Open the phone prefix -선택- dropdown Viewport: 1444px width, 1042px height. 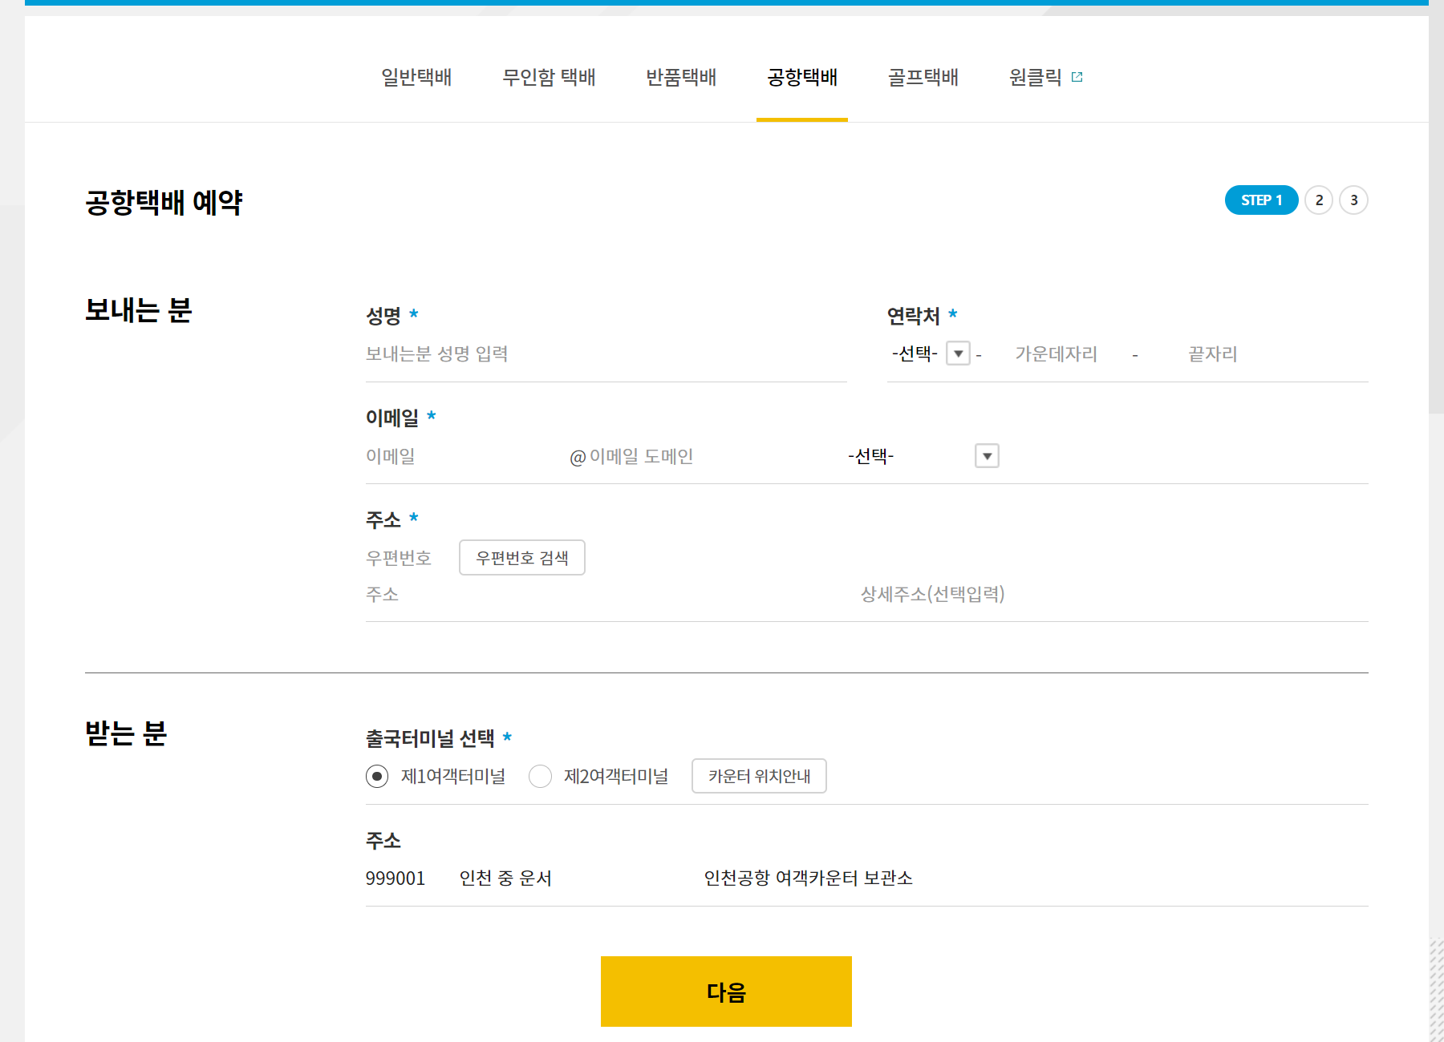pyautogui.click(x=931, y=353)
